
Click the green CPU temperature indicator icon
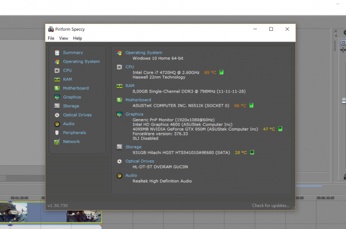(x=221, y=73)
